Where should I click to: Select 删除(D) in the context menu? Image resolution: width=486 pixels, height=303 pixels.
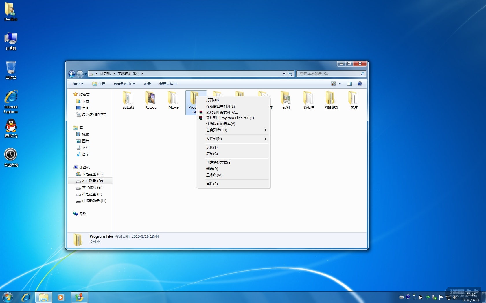click(212, 169)
